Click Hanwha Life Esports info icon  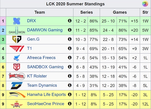70,95
